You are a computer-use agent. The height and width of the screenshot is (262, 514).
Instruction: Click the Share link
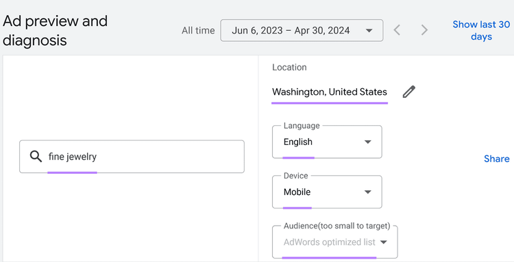497,159
